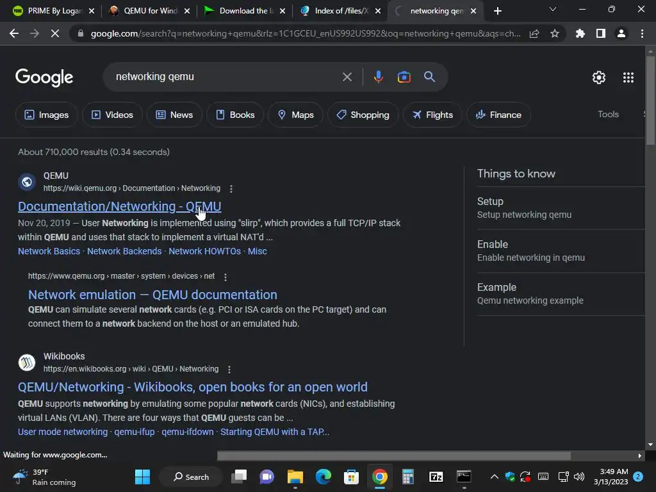Filter results by News
The image size is (656, 492).
tap(174, 115)
